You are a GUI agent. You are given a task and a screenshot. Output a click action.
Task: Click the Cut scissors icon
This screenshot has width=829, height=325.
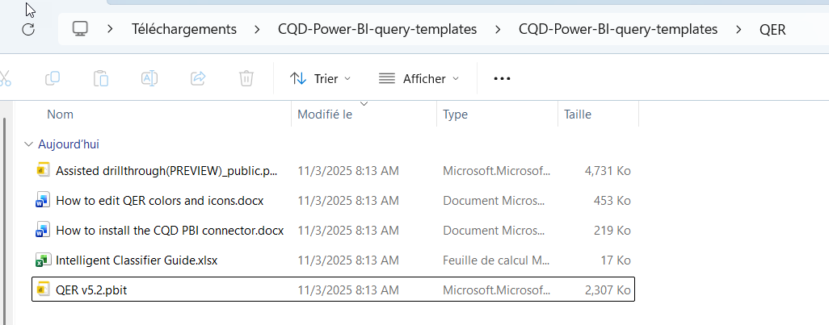point(5,78)
